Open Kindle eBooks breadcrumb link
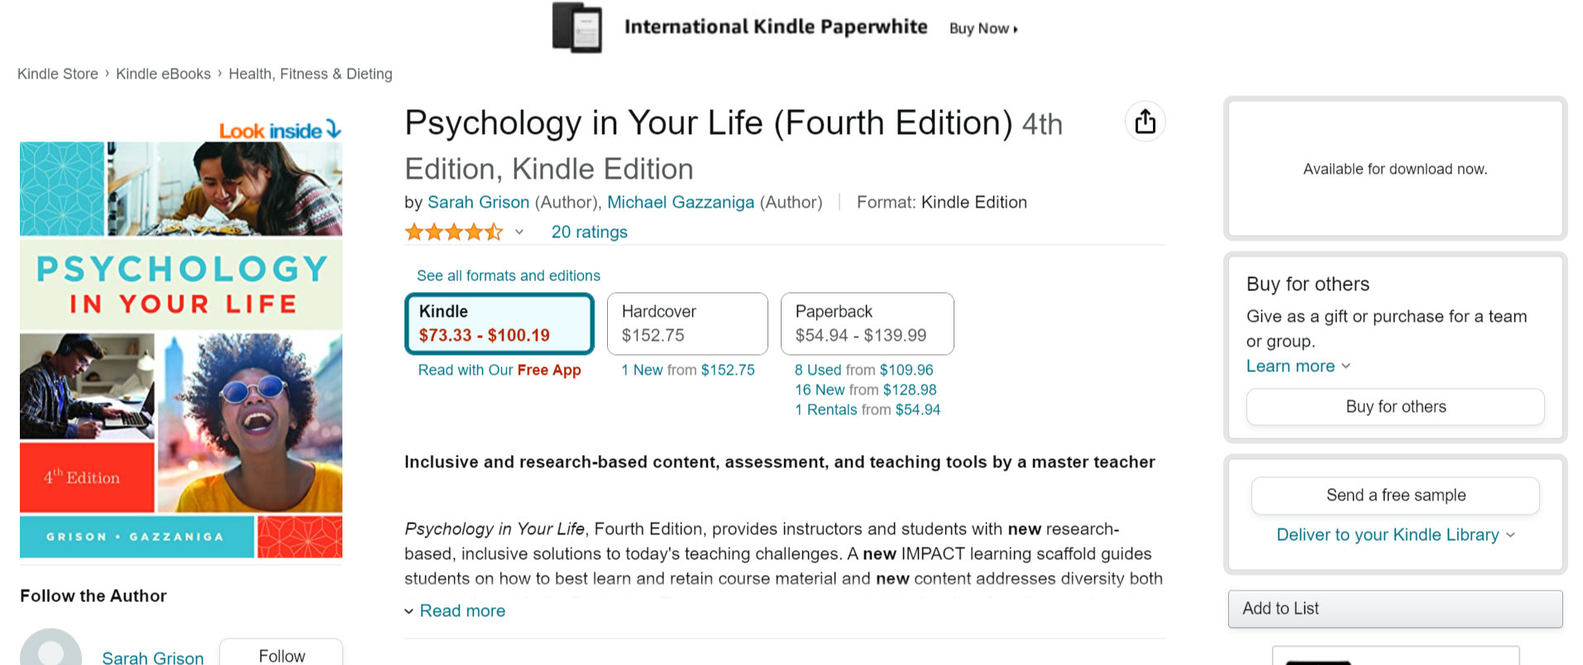This screenshot has width=1583, height=665. 163,74
